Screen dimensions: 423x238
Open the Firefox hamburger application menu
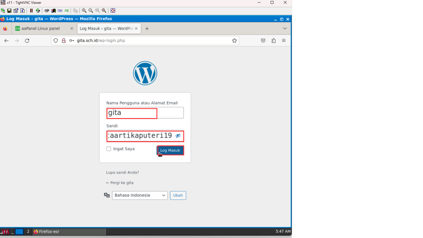point(284,40)
